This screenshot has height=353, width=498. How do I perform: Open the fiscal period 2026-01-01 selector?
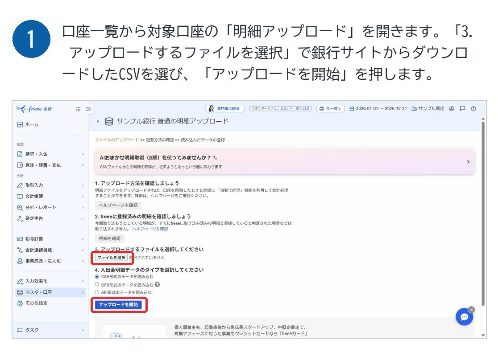(x=378, y=109)
